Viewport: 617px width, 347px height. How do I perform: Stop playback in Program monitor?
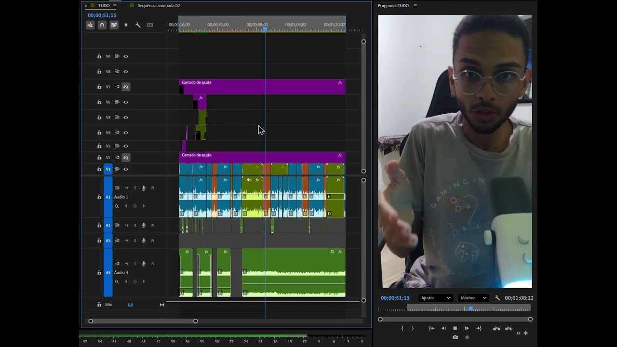[455, 328]
